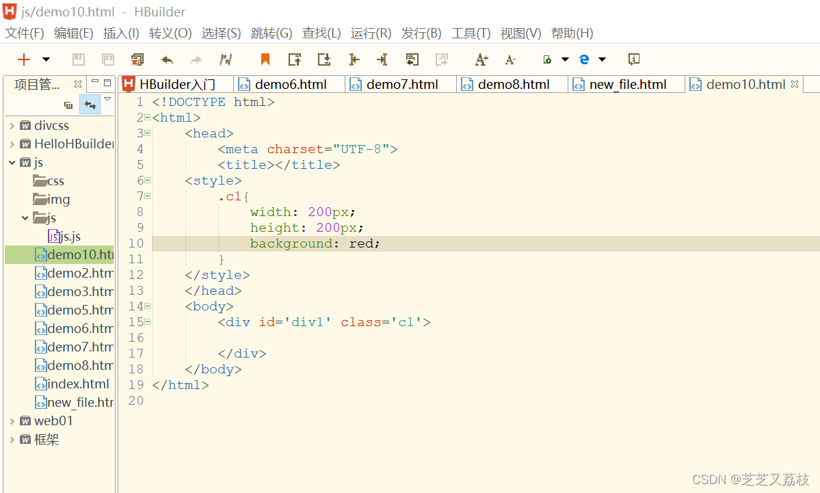Image resolution: width=820 pixels, height=493 pixels.
Task: Close the 项目管理器 panel tab
Action: (x=78, y=84)
